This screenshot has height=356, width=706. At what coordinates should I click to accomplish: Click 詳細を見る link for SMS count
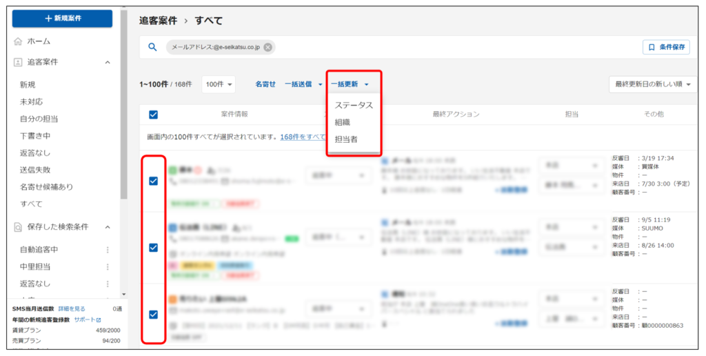(x=72, y=308)
